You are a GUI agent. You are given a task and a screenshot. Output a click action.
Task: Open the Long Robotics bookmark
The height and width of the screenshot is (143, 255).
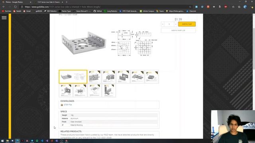[111, 11]
